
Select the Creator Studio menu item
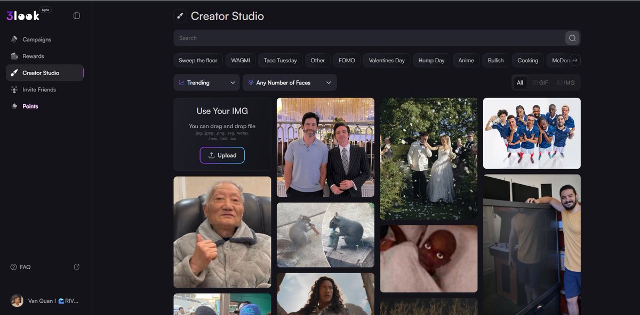click(x=45, y=73)
